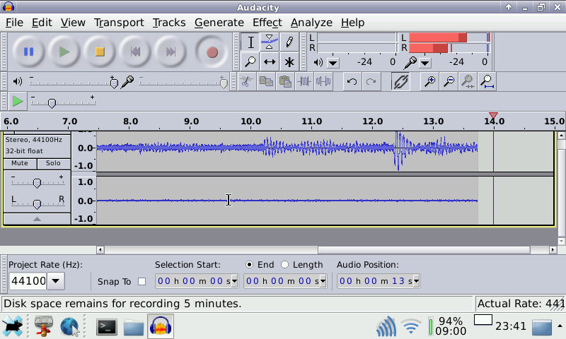The image size is (566, 339).
Task: Open the Effect menu
Action: pos(267,23)
